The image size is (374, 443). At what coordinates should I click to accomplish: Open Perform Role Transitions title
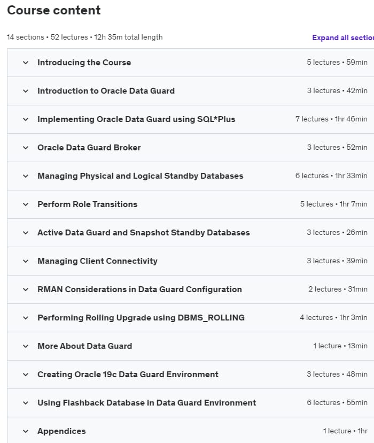[88, 204]
